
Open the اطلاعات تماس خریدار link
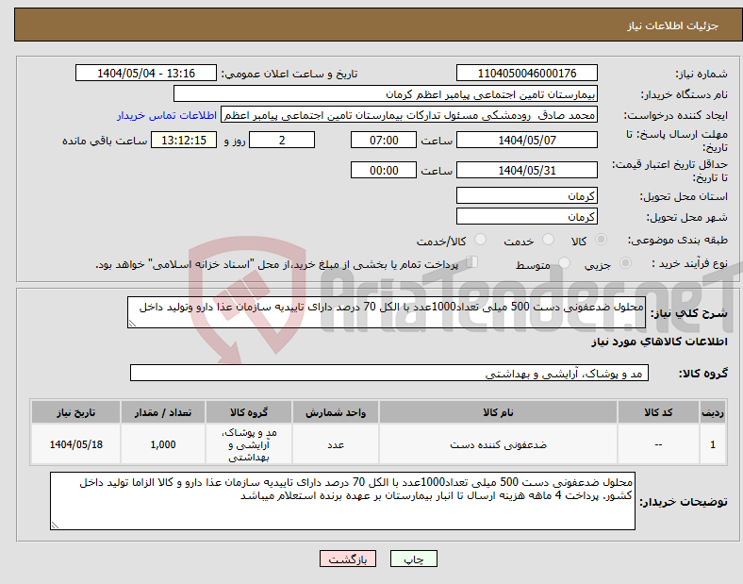[x=167, y=115]
